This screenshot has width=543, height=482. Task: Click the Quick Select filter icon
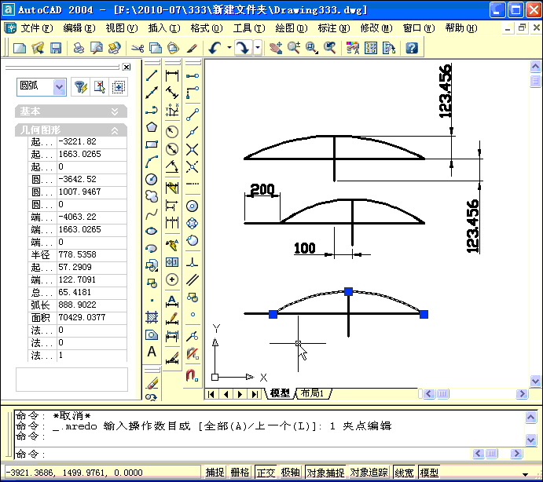pyautogui.click(x=81, y=86)
